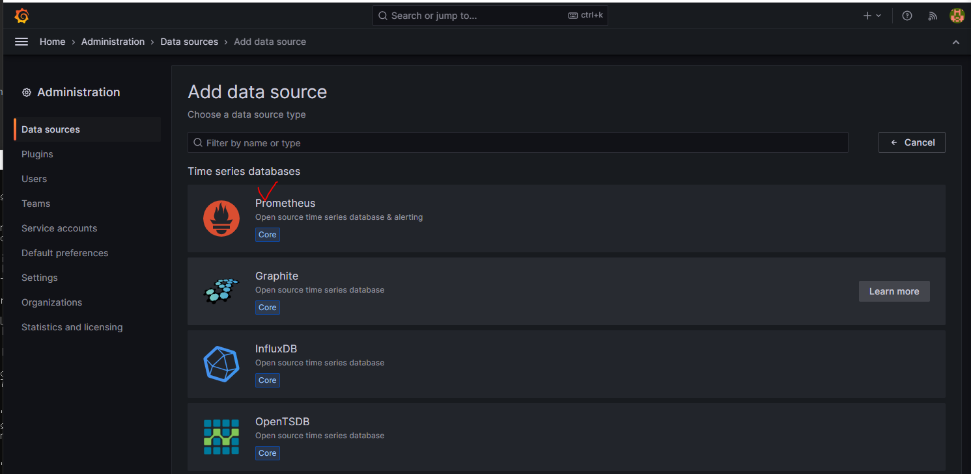Go to Home breadcrumb
This screenshot has width=971, height=474.
pyautogui.click(x=52, y=42)
